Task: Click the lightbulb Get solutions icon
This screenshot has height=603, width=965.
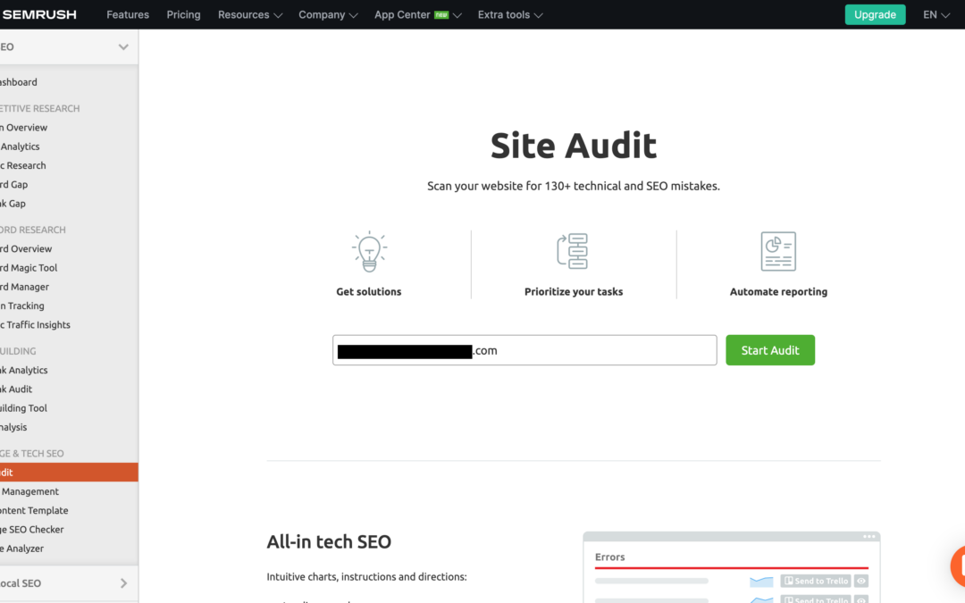Action: click(x=368, y=252)
